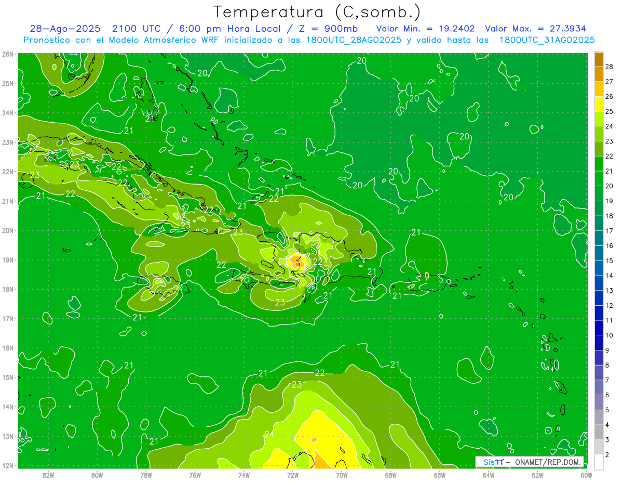Click the gray swatch between 3 and 4
The width and height of the screenshot is (623, 482).
tap(599, 433)
